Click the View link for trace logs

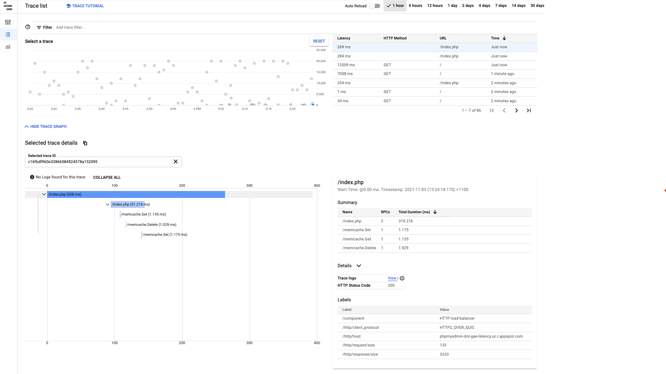392,278
